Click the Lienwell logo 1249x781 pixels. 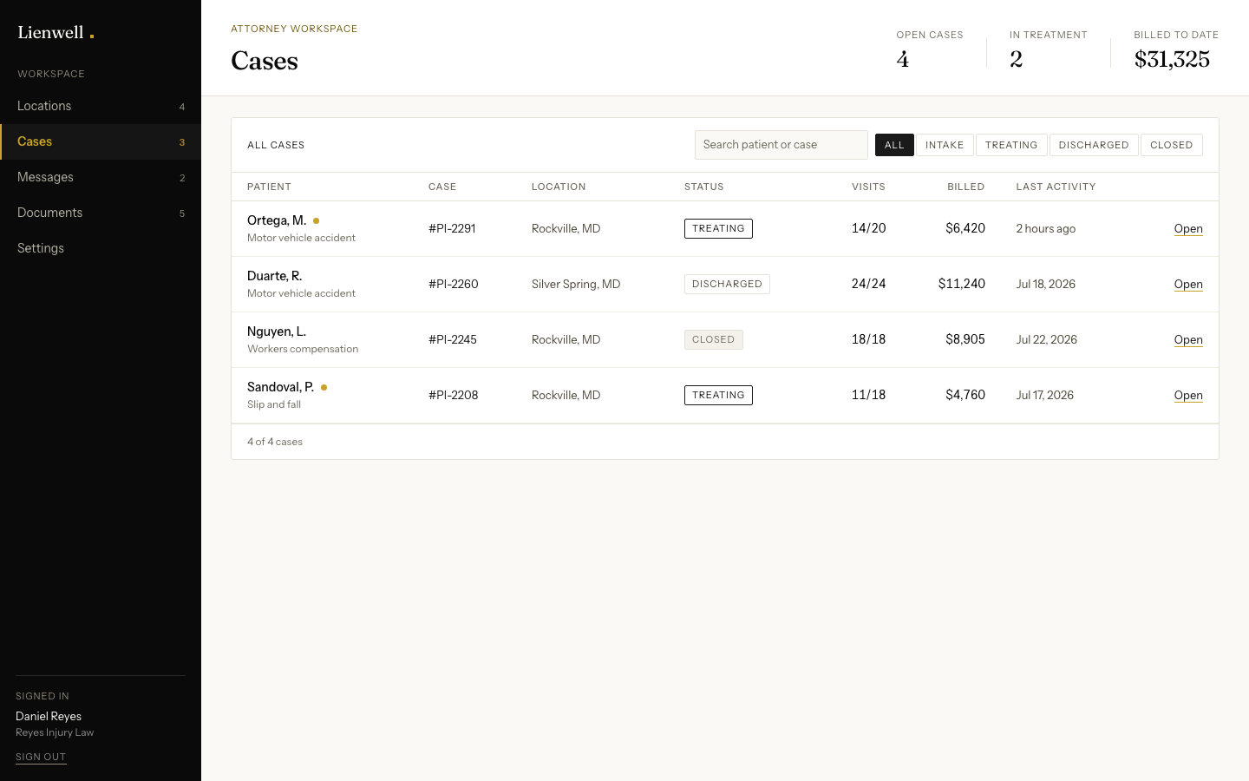coord(56,33)
